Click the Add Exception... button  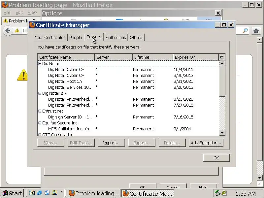pyautogui.click(x=206, y=143)
